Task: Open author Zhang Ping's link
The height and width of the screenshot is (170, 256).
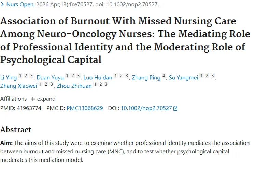Action: (147, 77)
